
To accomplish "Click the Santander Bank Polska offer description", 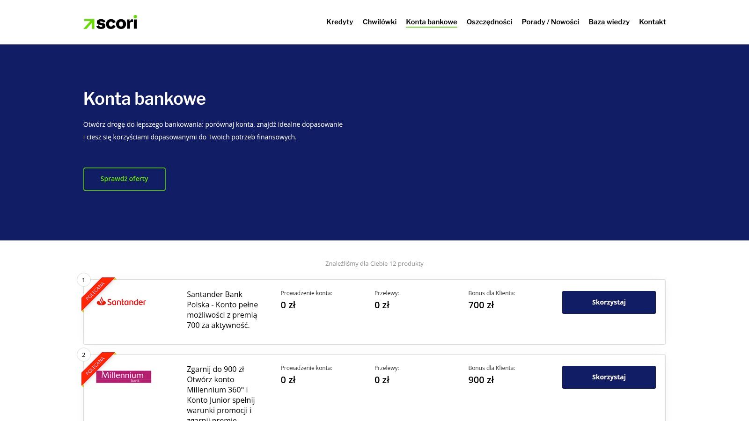I will point(222,310).
